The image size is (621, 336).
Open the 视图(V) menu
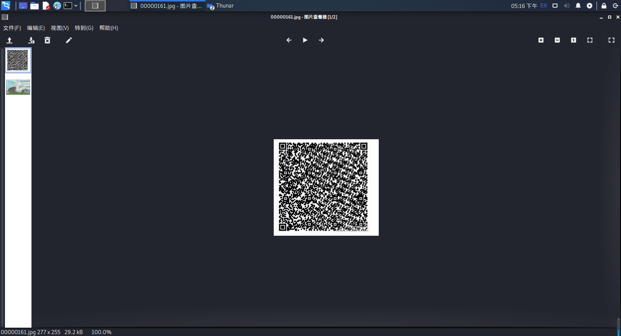coord(60,28)
